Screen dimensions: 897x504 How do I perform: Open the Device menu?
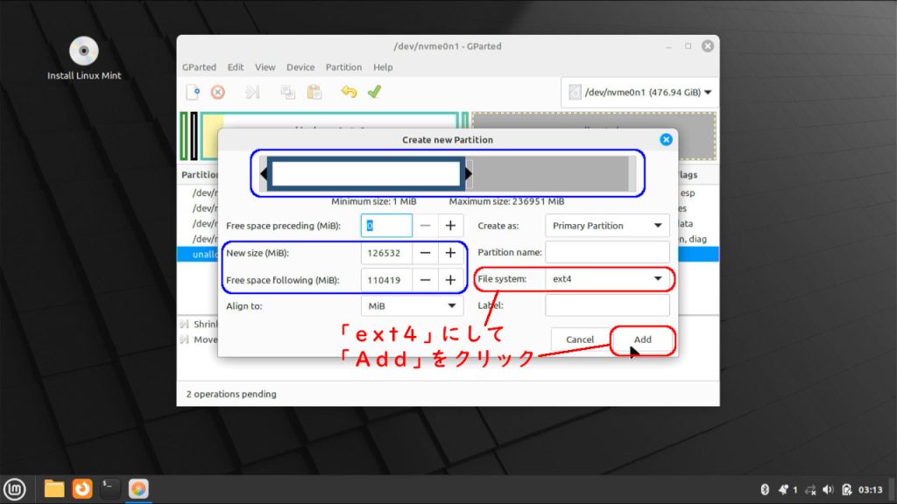(x=300, y=66)
